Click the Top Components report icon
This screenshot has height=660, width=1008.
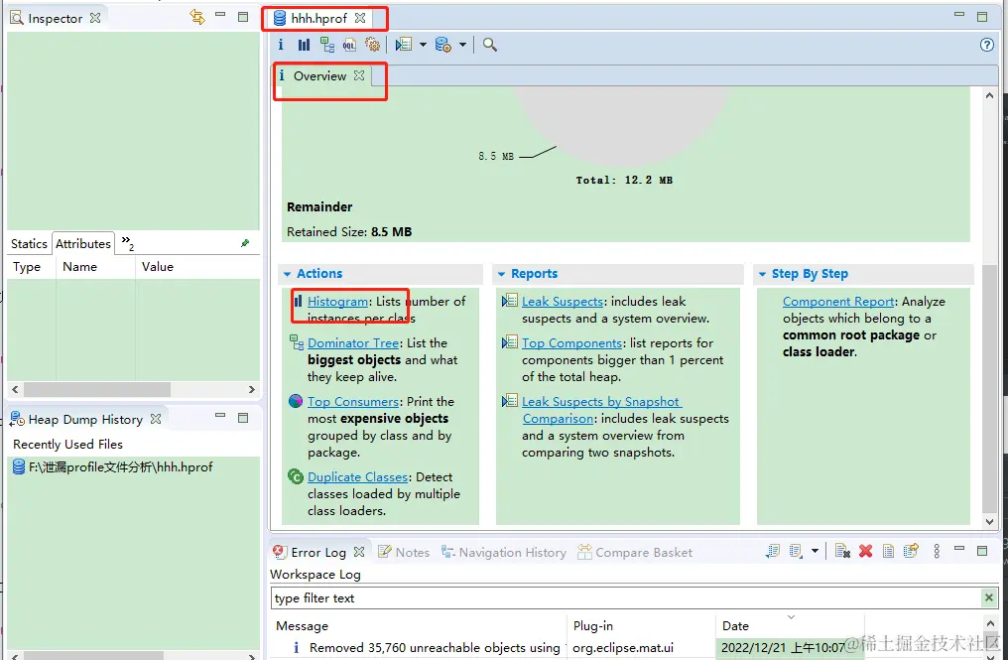tap(510, 342)
